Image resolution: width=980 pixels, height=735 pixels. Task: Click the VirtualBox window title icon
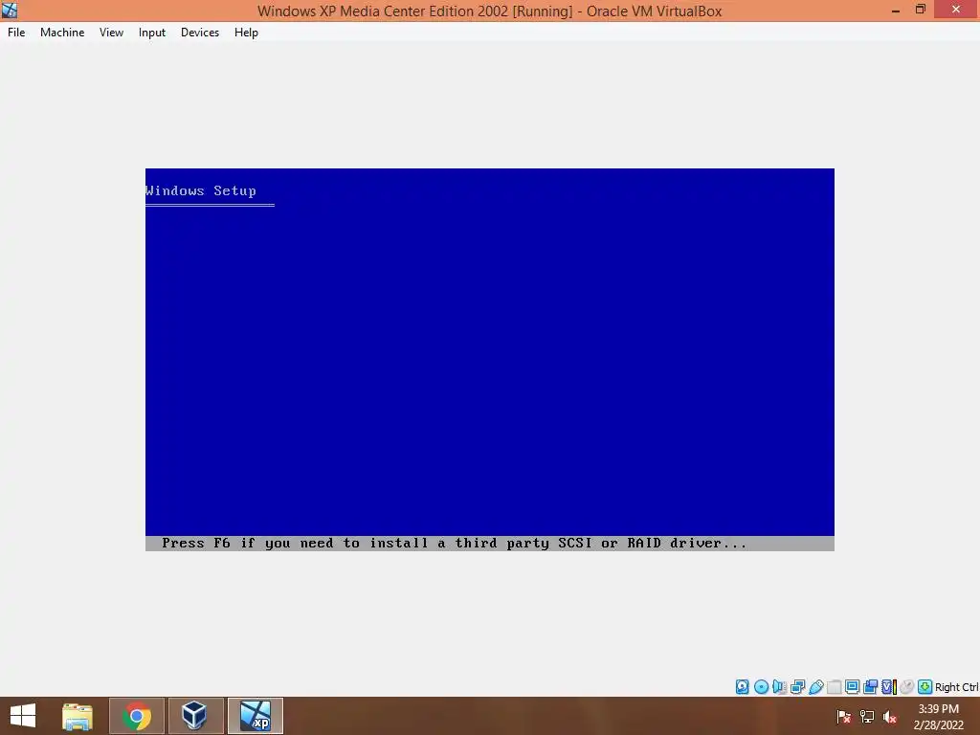click(x=10, y=10)
